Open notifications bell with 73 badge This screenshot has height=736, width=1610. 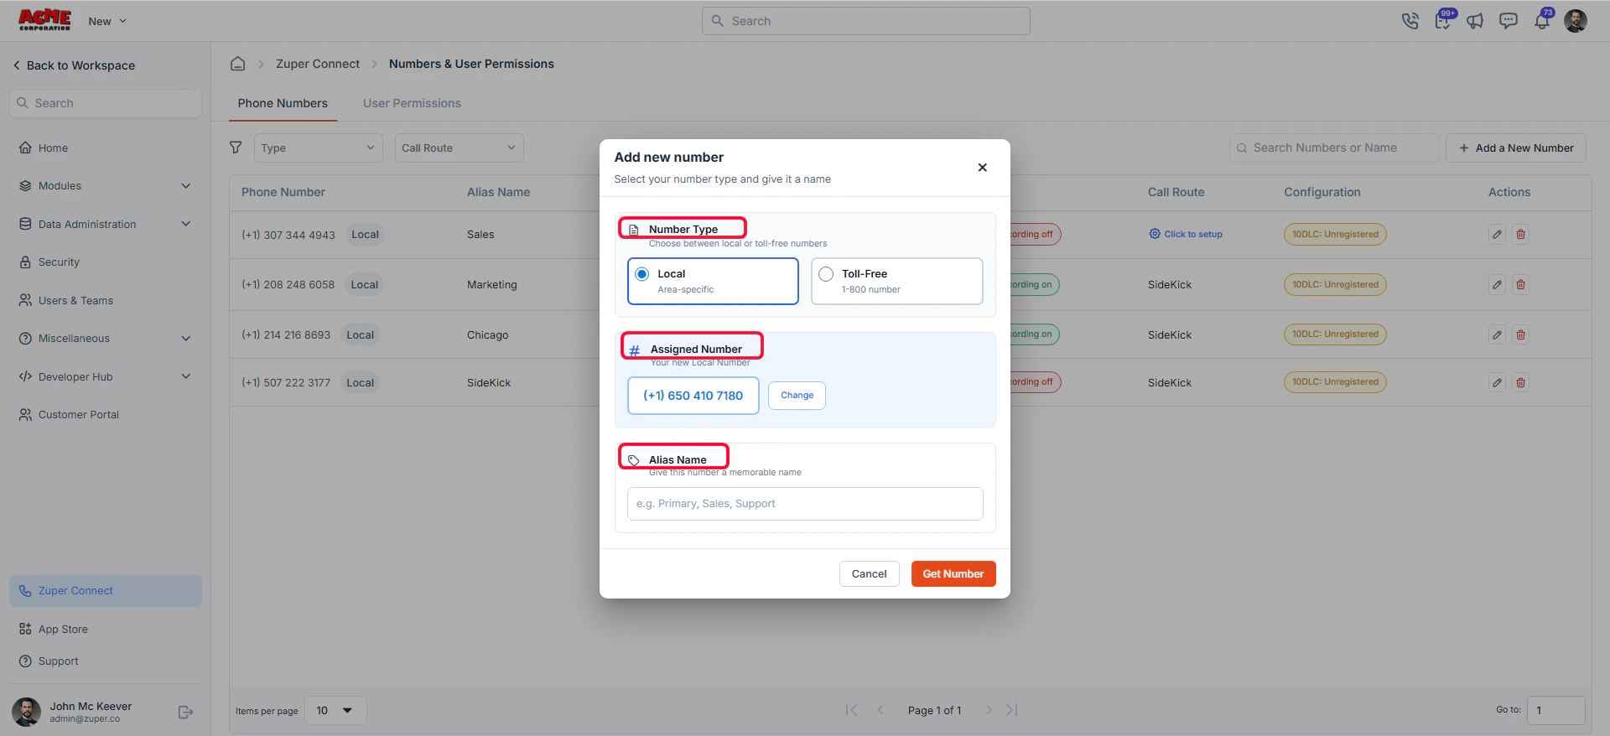[x=1542, y=20]
